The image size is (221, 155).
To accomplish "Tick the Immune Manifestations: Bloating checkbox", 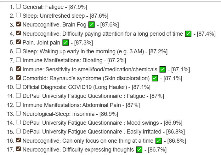I will coord(19,60).
